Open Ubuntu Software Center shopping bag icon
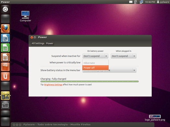The width and height of the screenshot is (170, 127). click(x=5, y=67)
